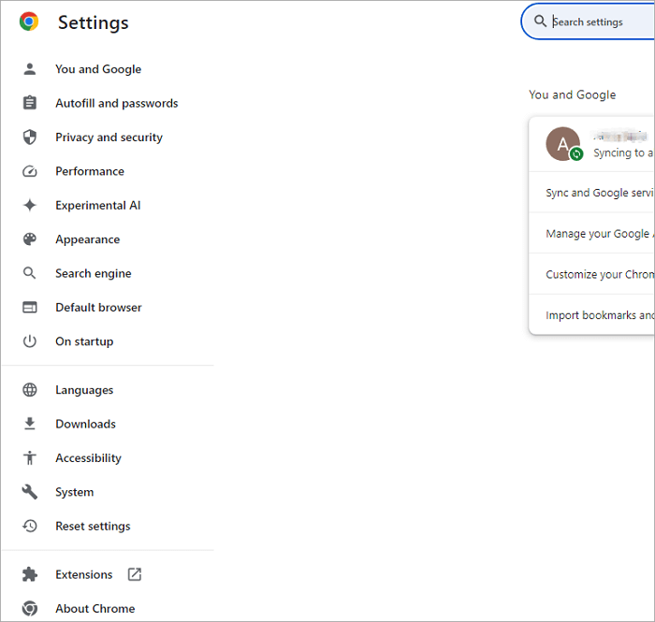
Task: Click the puzzle piece icon for Extensions
Action: coord(30,574)
